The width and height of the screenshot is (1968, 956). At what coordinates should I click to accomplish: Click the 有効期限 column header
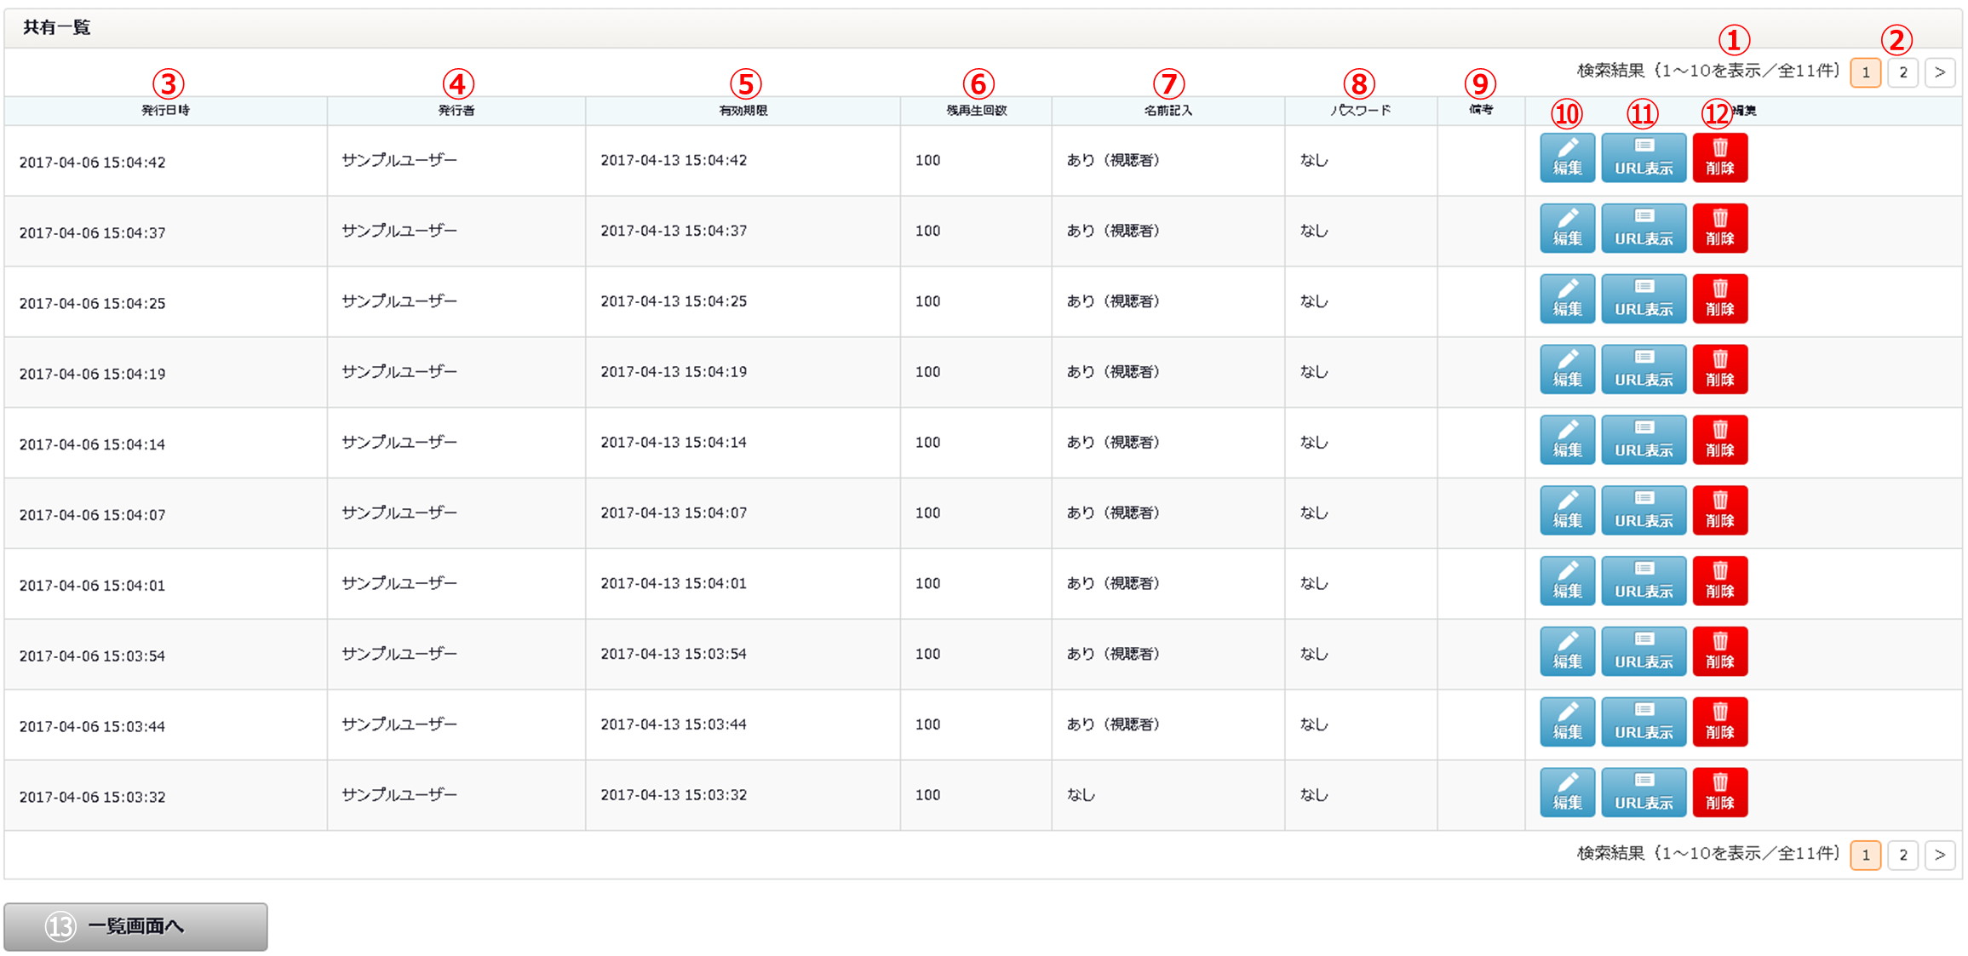click(743, 111)
